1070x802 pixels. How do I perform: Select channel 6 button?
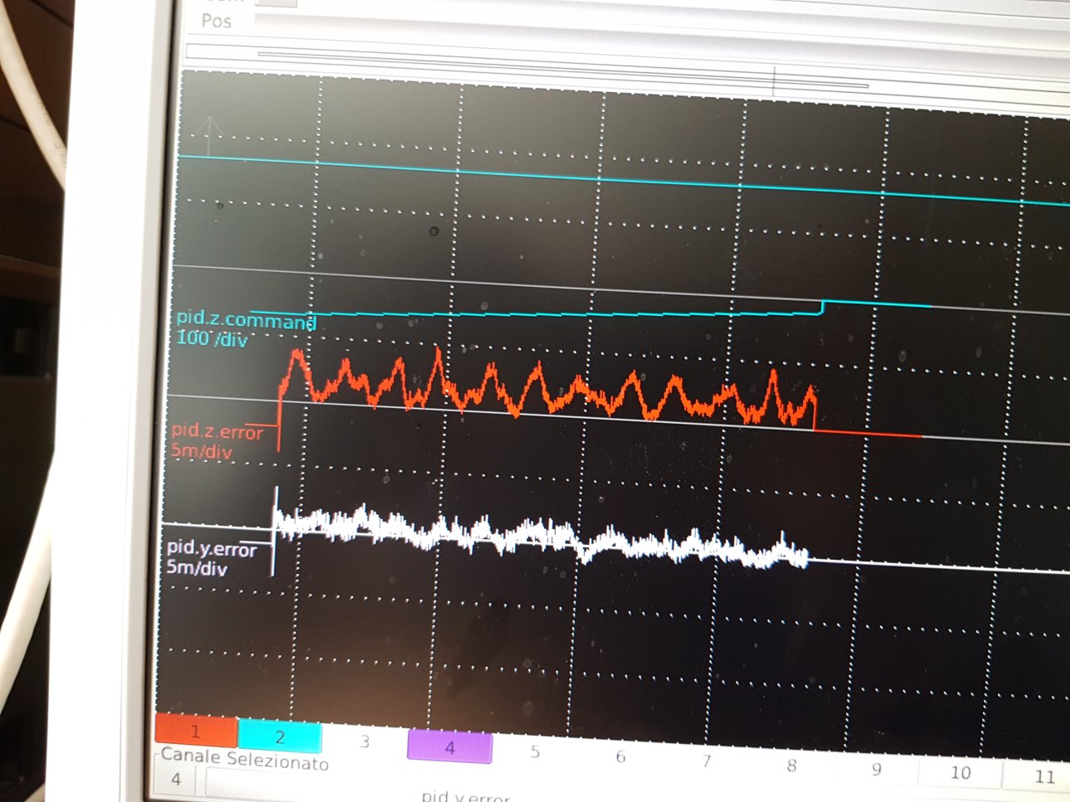coord(620,756)
